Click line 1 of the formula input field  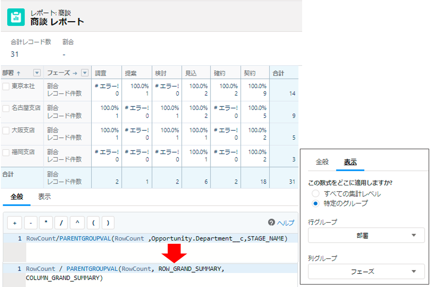click(x=149, y=238)
